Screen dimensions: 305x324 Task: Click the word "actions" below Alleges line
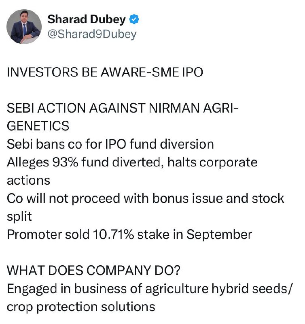click(x=28, y=180)
